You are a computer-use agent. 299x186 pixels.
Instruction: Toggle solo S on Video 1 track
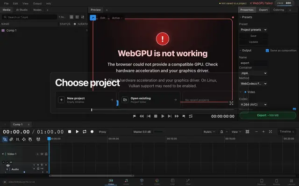pyautogui.click(x=37, y=154)
